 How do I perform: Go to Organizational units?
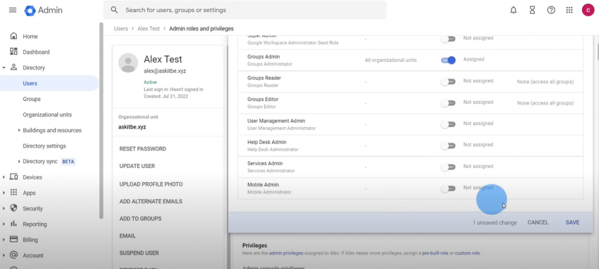click(47, 115)
